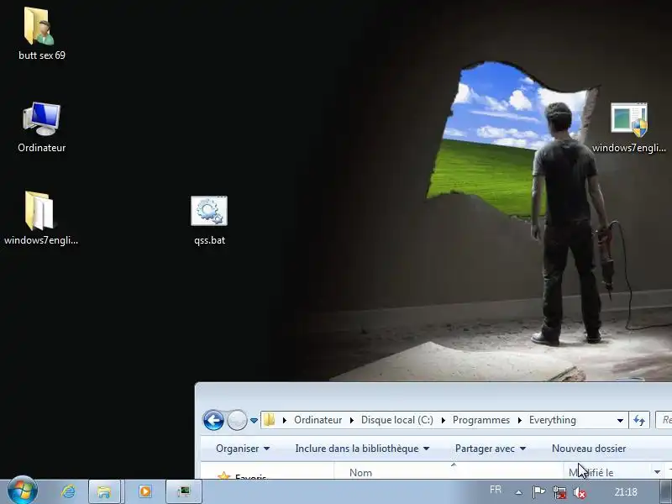Open the Windows Start orb
The height and width of the screenshot is (504, 672).
click(x=23, y=491)
